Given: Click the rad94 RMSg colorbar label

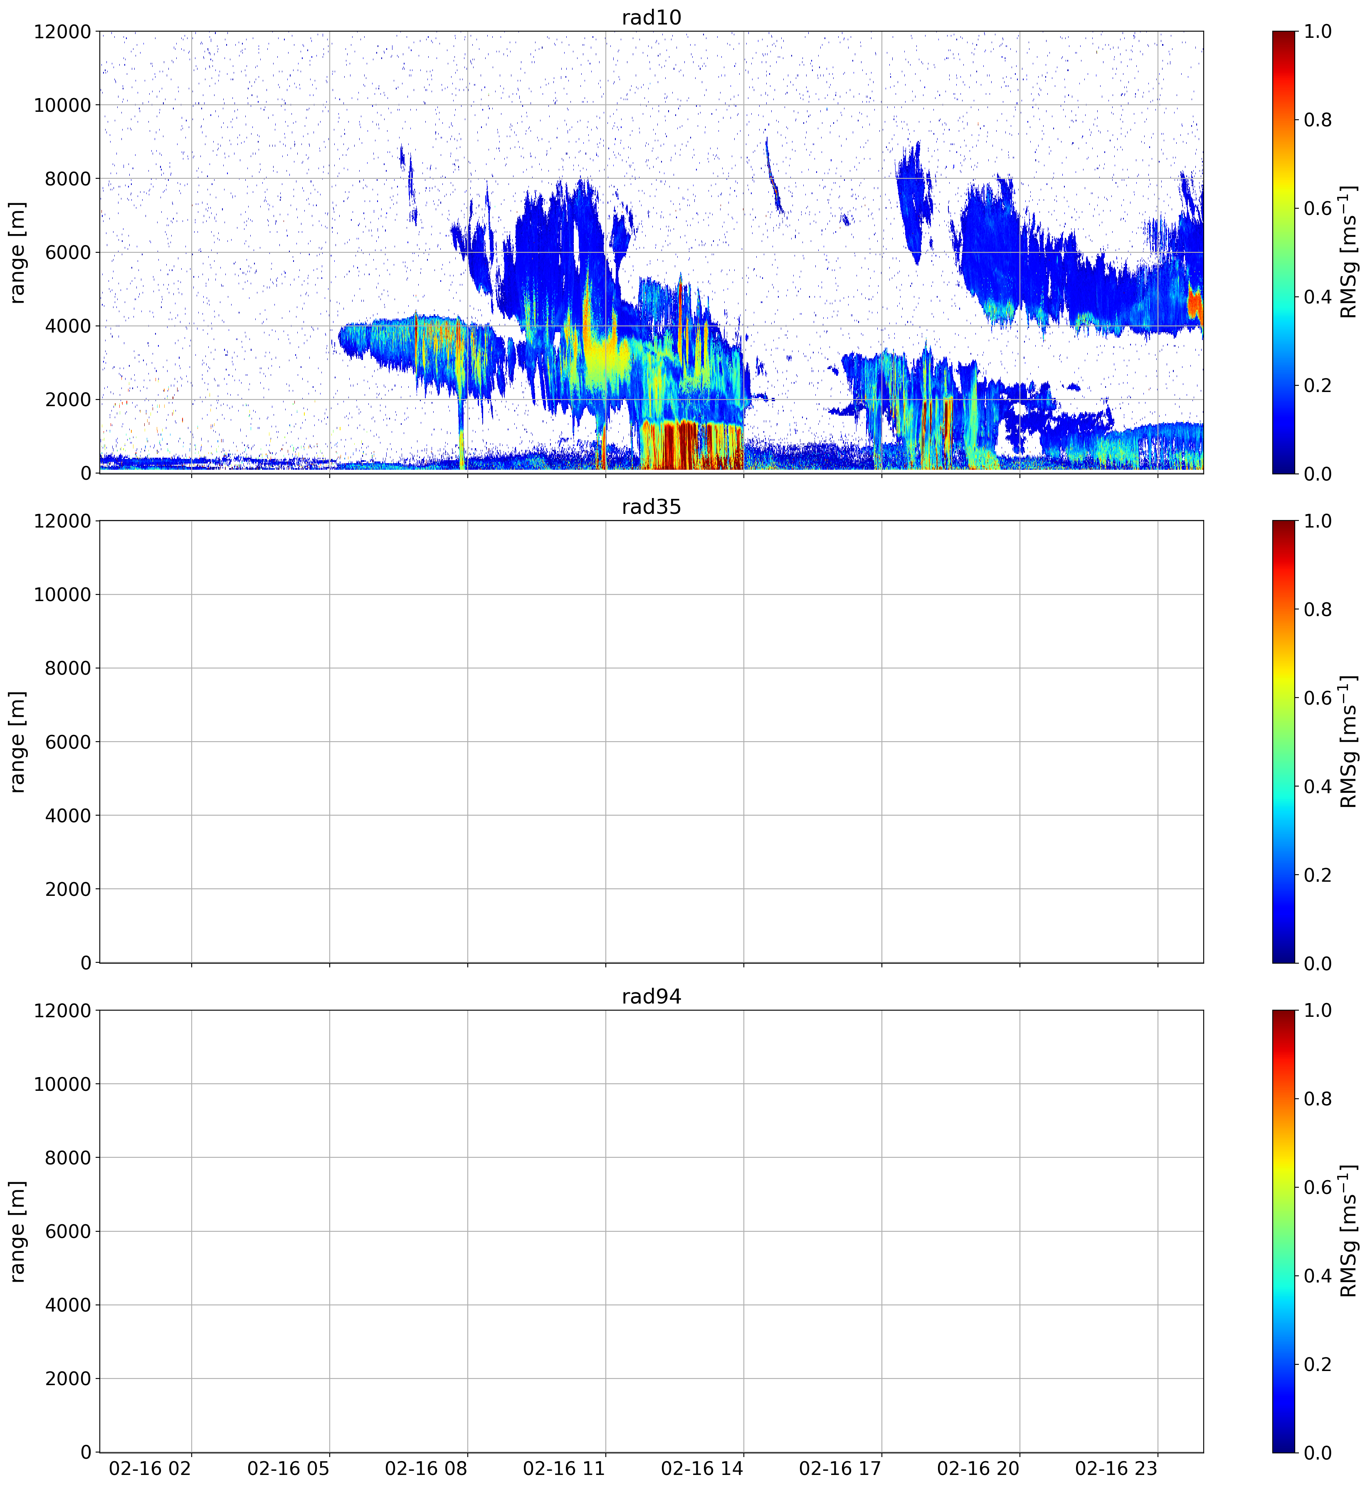Looking at the screenshot, I should tap(1348, 1231).
